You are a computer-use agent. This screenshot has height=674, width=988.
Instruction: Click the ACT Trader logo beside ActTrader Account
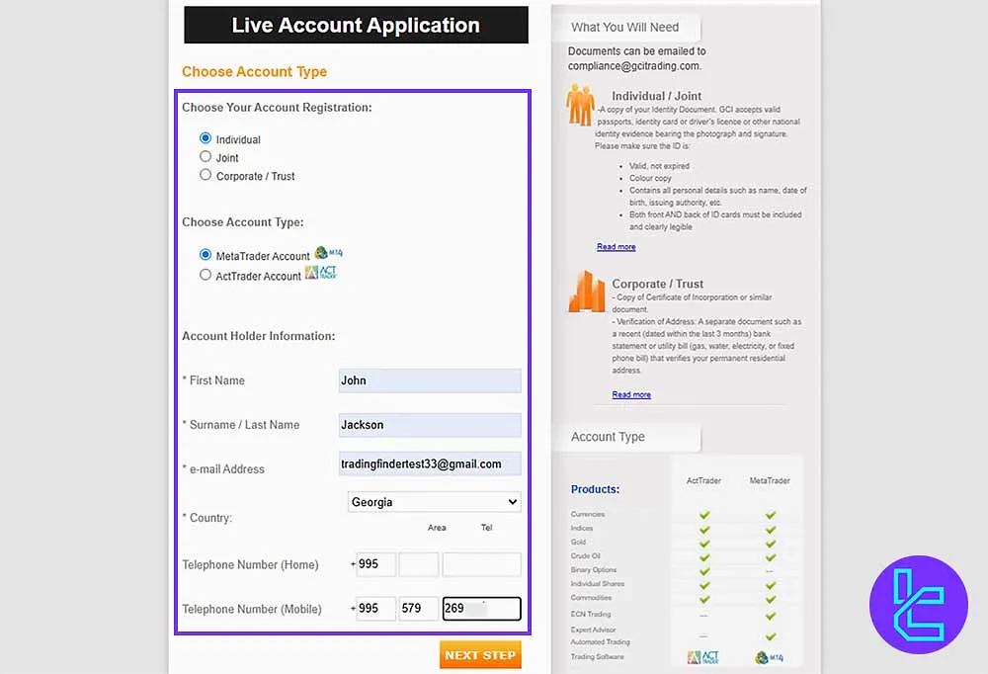point(321,273)
